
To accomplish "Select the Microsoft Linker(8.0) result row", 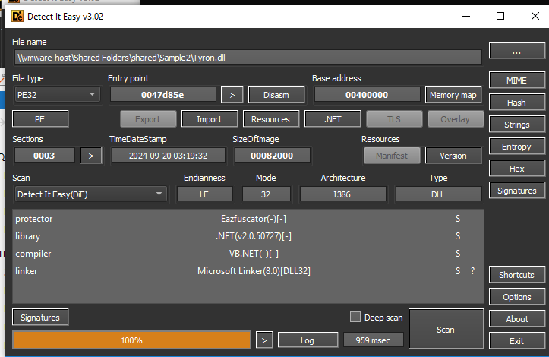I will [248, 271].
